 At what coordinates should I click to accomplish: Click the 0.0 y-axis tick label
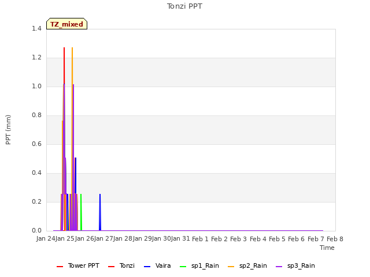tap(36, 231)
